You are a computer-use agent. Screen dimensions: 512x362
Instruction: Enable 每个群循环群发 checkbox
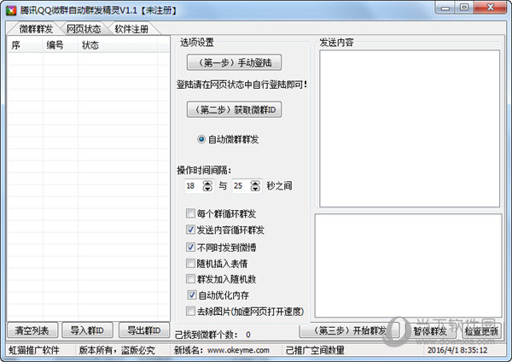[190, 213]
